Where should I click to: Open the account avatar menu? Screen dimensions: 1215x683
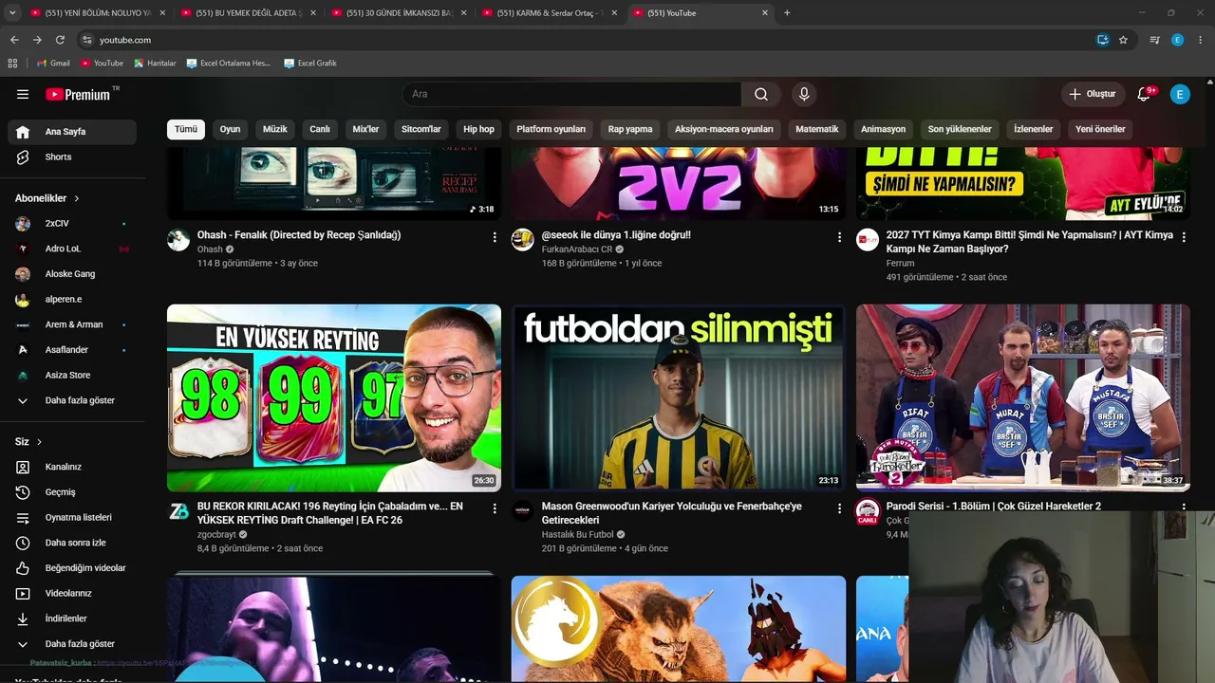pos(1180,94)
